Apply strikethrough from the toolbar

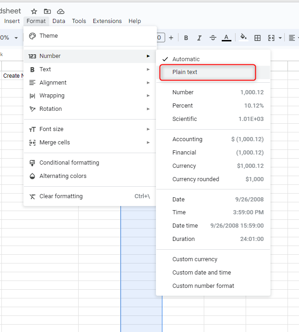click(213, 38)
